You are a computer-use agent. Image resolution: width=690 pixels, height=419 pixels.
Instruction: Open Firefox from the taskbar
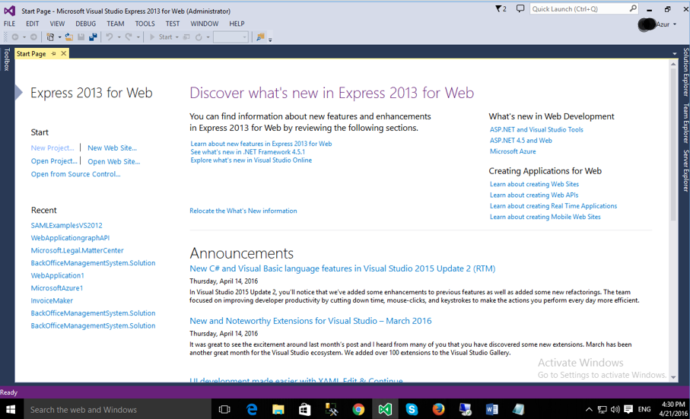point(438,409)
